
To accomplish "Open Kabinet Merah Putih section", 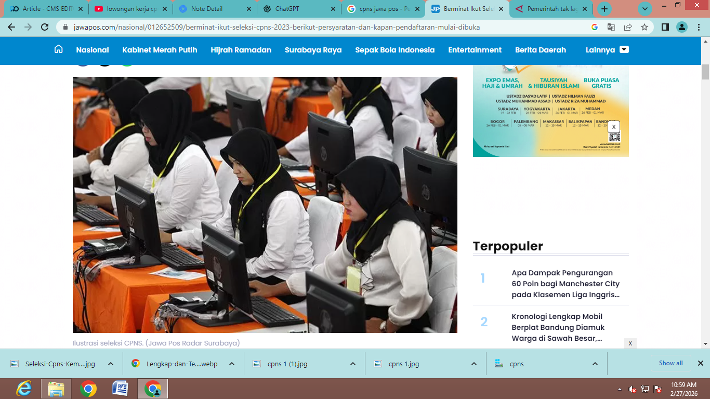I will pyautogui.click(x=160, y=50).
